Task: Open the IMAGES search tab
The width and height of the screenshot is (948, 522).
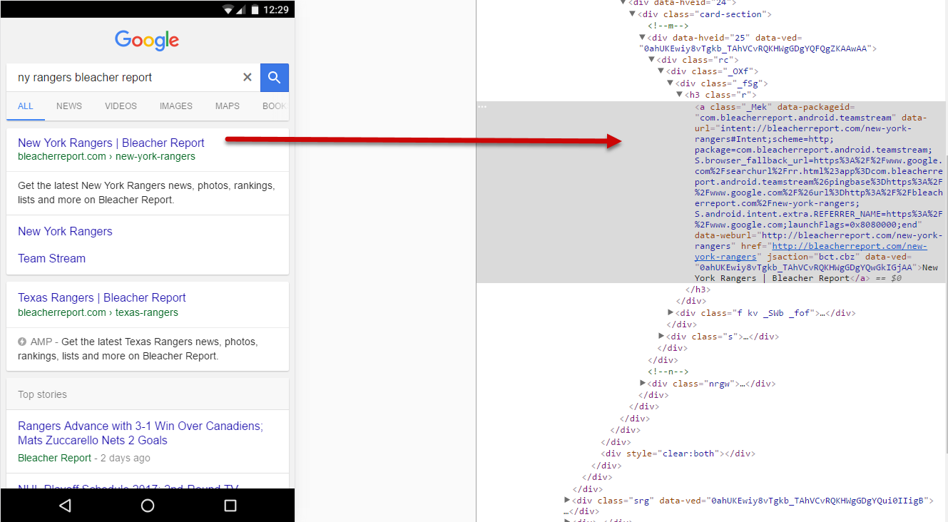Action: (x=175, y=106)
